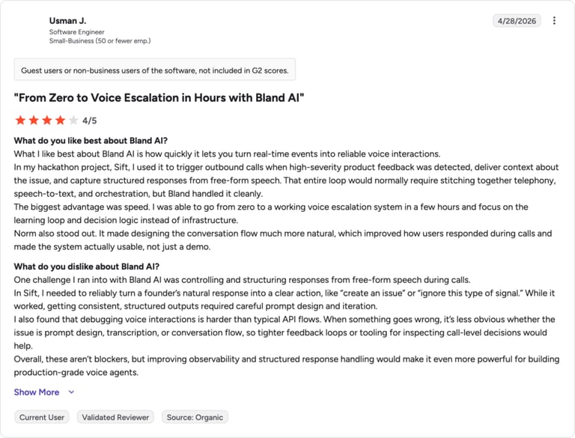Image resolution: width=575 pixels, height=438 pixels.
Task: Select the Validated Reviewer tag
Action: click(115, 417)
